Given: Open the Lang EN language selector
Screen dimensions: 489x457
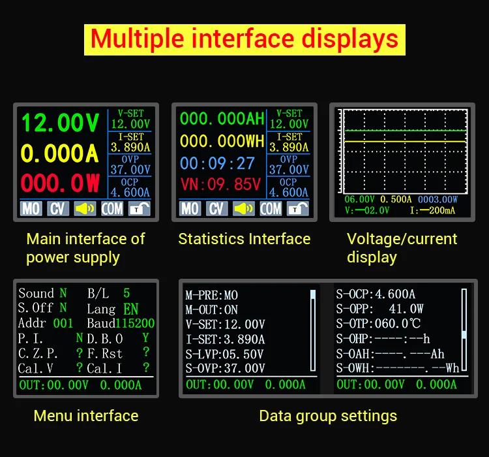Looking at the screenshot, I should (130, 309).
